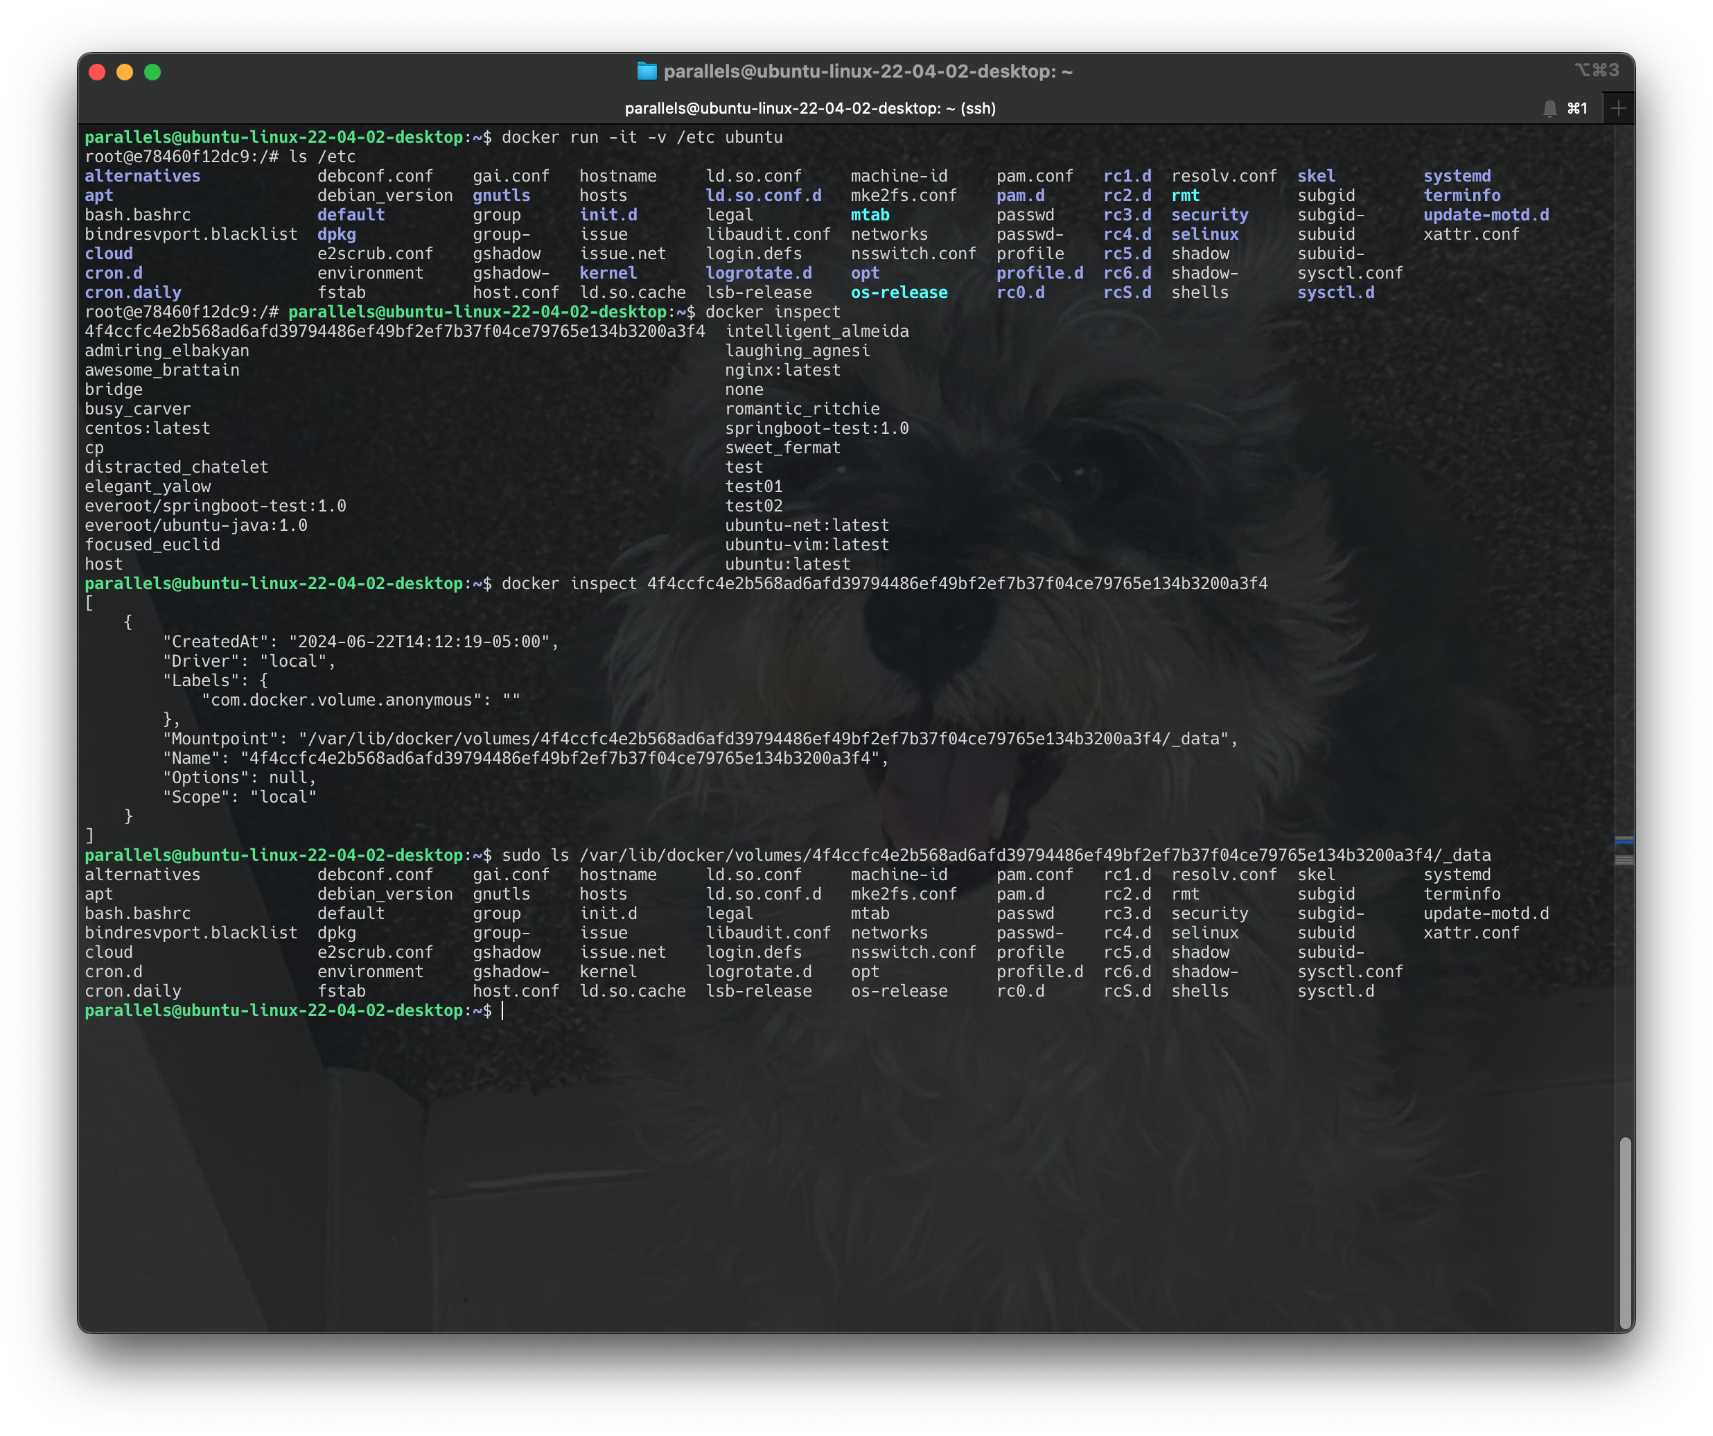Image resolution: width=1713 pixels, height=1436 pixels.
Task: Click the "CreatedAt" JSON line
Action: click(360, 642)
